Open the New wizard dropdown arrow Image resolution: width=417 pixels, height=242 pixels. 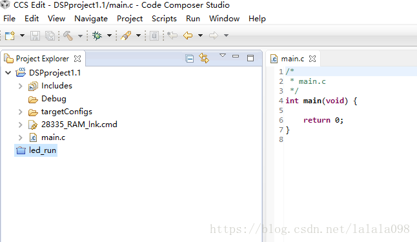(x=23, y=35)
